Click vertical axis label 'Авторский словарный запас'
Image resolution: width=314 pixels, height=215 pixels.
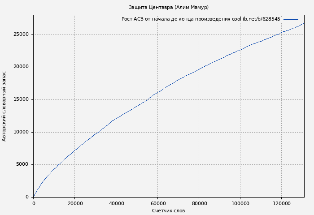click(x=4, y=106)
